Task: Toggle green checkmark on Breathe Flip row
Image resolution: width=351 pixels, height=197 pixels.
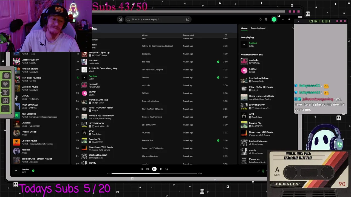Action: [218, 141]
